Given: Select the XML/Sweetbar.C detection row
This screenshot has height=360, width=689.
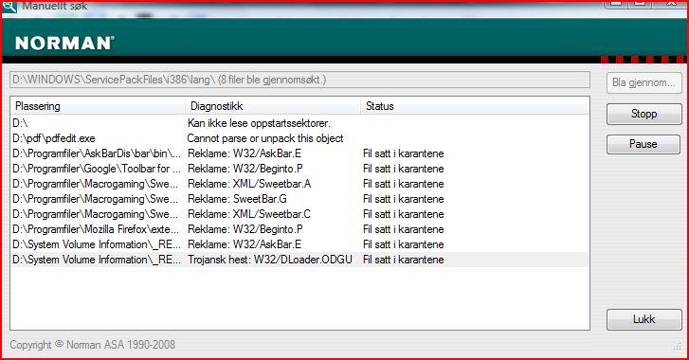Looking at the screenshot, I should [299, 214].
